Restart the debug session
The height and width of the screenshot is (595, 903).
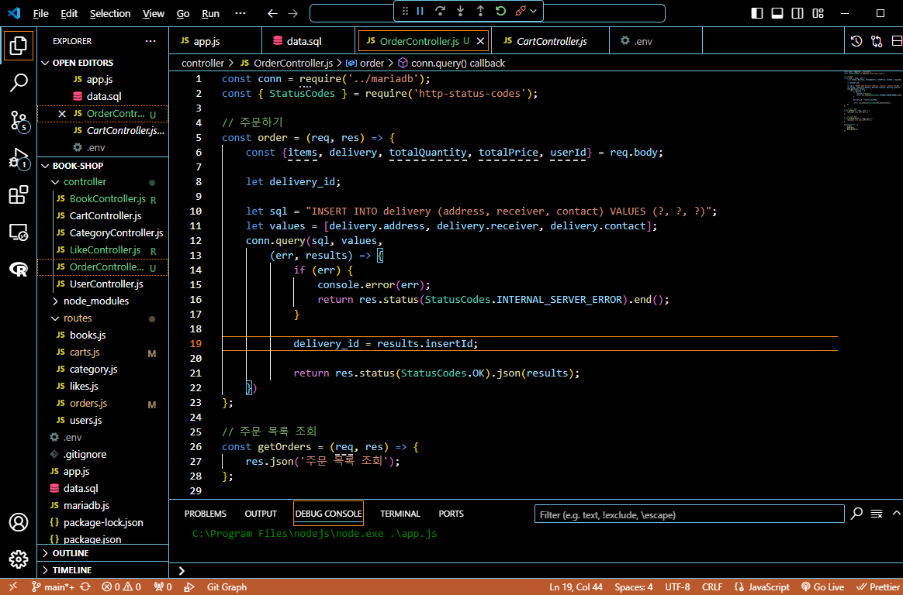pos(500,11)
